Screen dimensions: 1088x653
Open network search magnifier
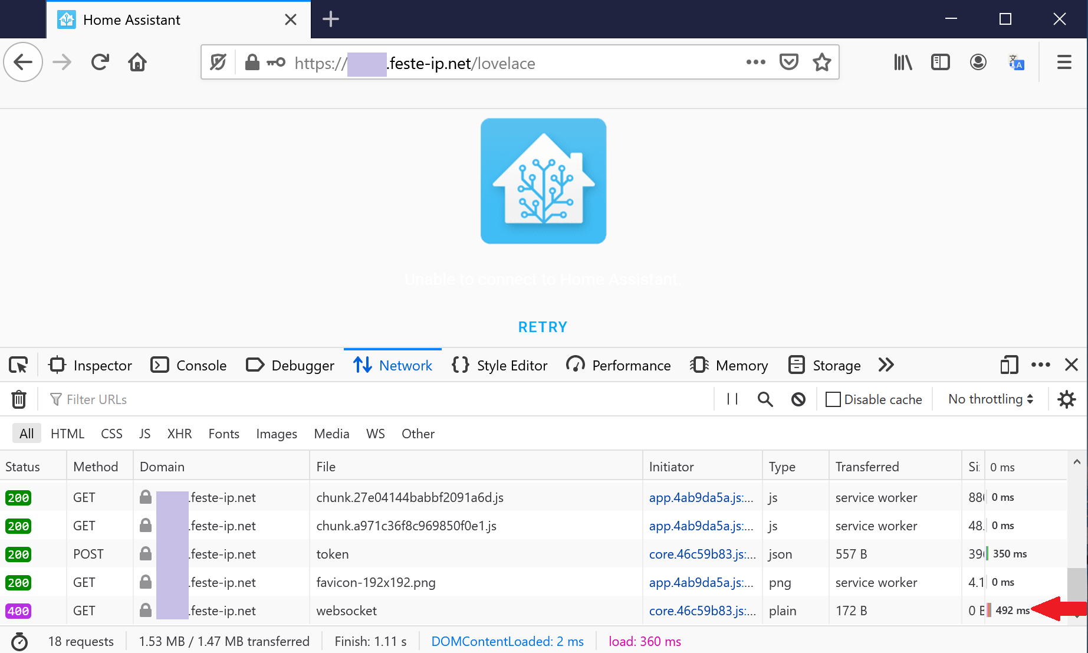click(x=765, y=399)
